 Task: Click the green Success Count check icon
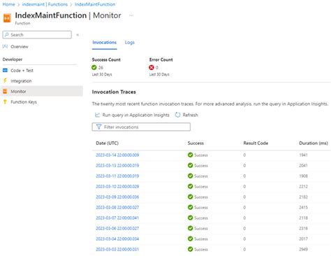[94, 67]
